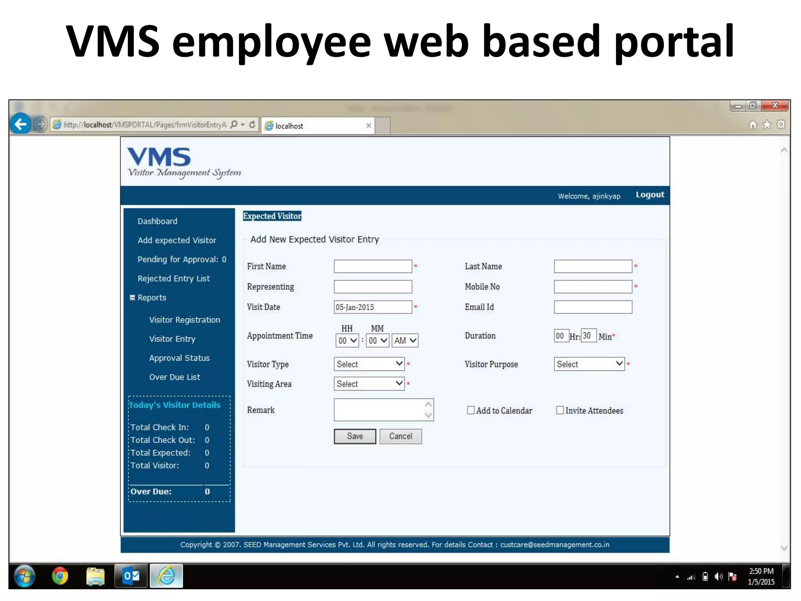Open the Windows Start button
Viewport: 801px width, 601px height.
(x=24, y=576)
